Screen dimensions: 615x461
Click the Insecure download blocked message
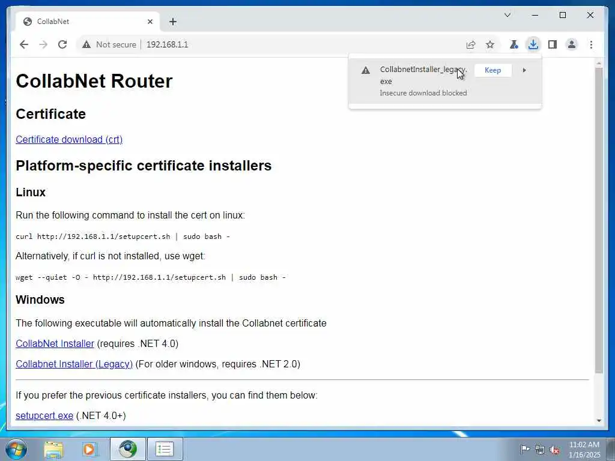(x=423, y=93)
